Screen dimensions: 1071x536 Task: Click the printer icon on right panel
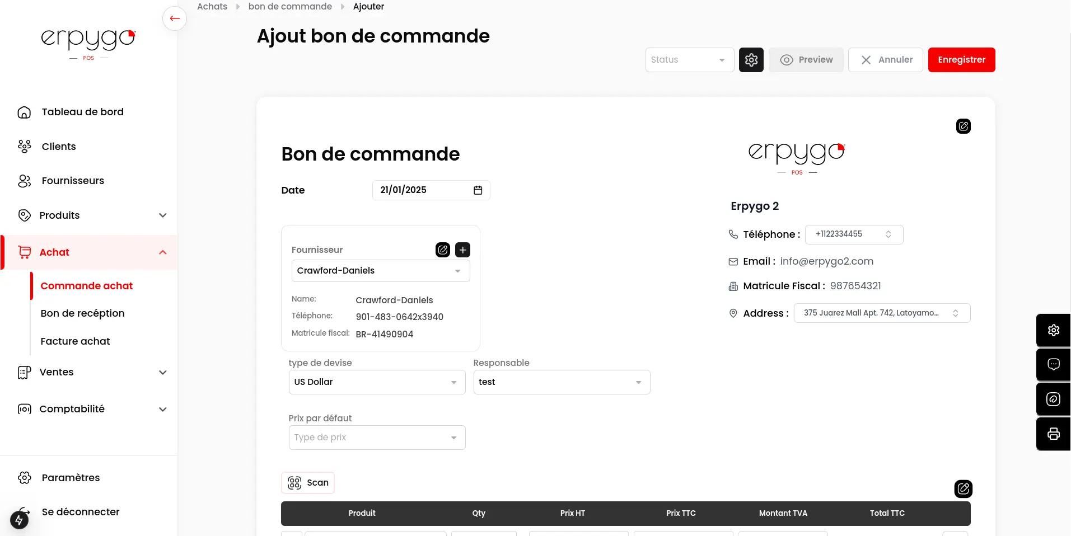1053,434
